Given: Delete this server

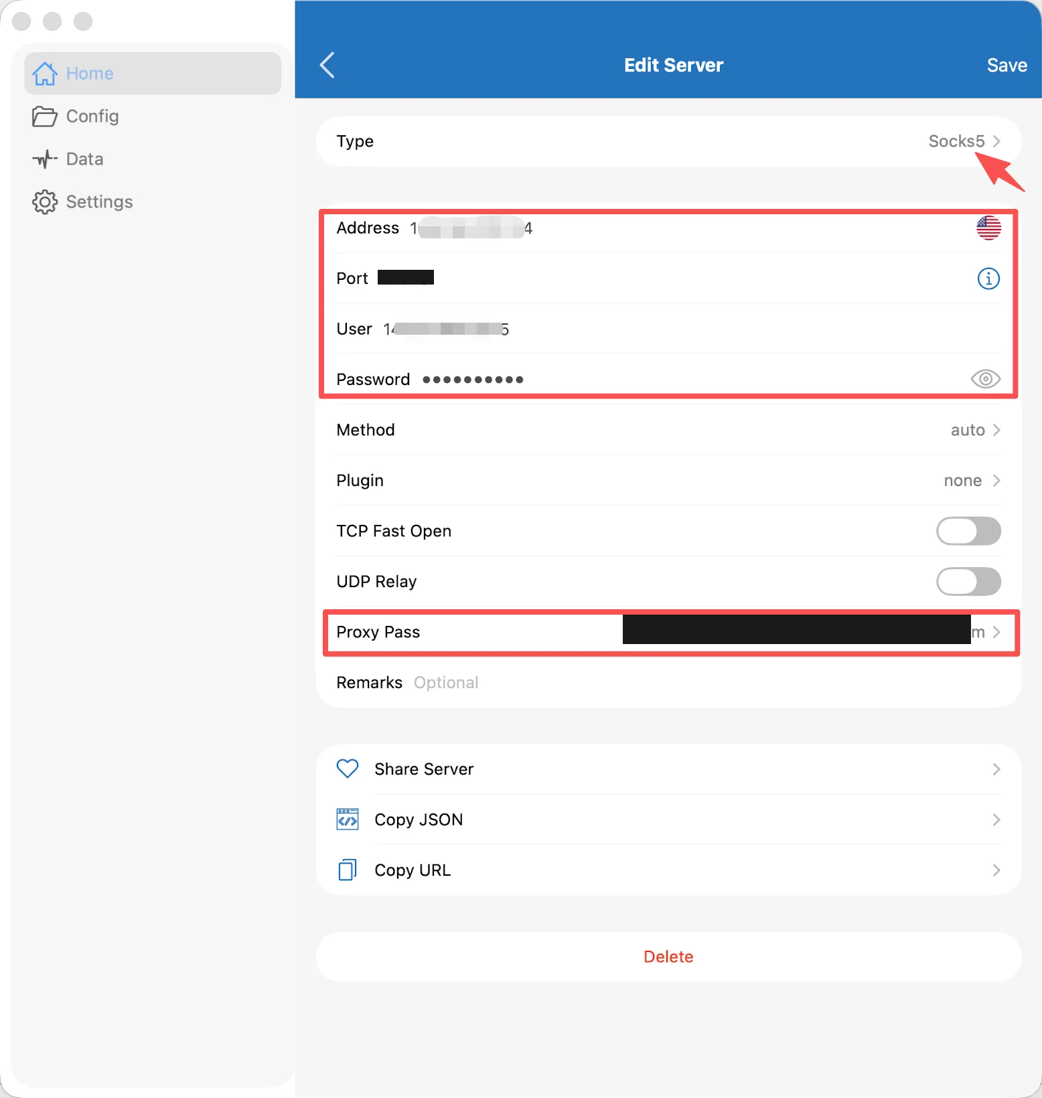Looking at the screenshot, I should click(668, 957).
